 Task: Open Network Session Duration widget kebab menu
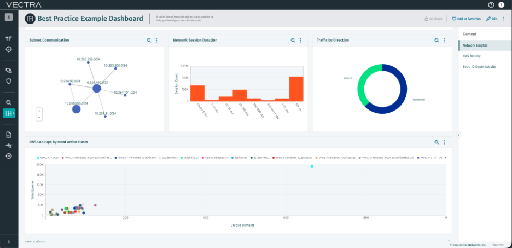pos(300,40)
